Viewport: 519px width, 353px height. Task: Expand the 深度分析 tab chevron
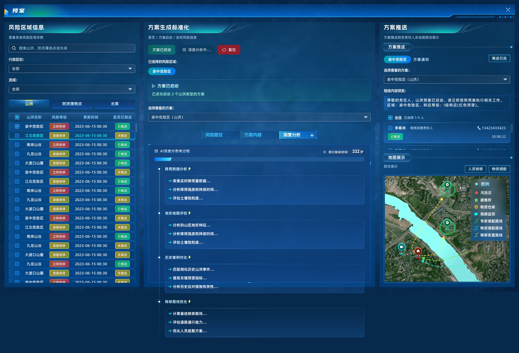pyautogui.click(x=312, y=135)
